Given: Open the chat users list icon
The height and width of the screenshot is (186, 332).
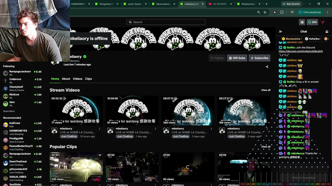Looking at the screenshot, I should [x=327, y=32].
